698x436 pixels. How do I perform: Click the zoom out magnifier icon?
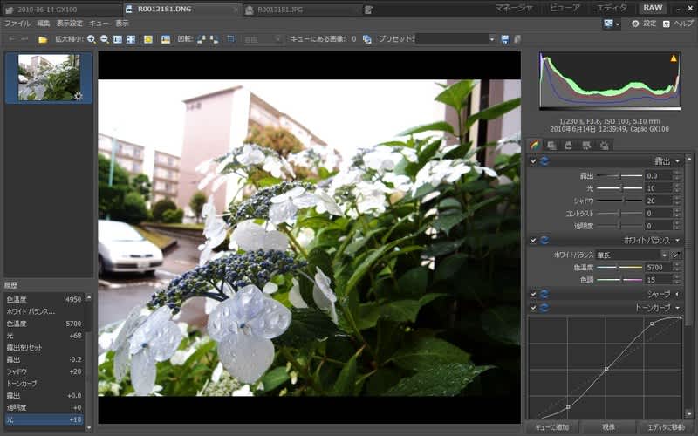105,39
